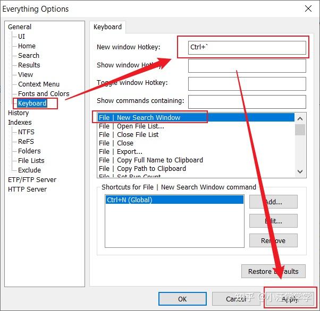The width and height of the screenshot is (320, 311).
Task: Click the Add... shortcut button
Action: click(x=273, y=202)
